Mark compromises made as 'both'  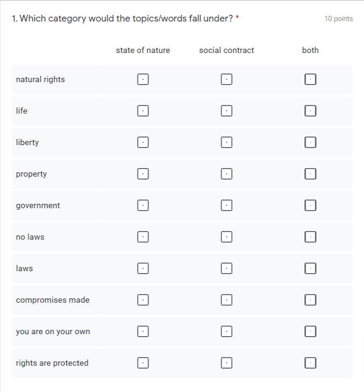click(310, 300)
